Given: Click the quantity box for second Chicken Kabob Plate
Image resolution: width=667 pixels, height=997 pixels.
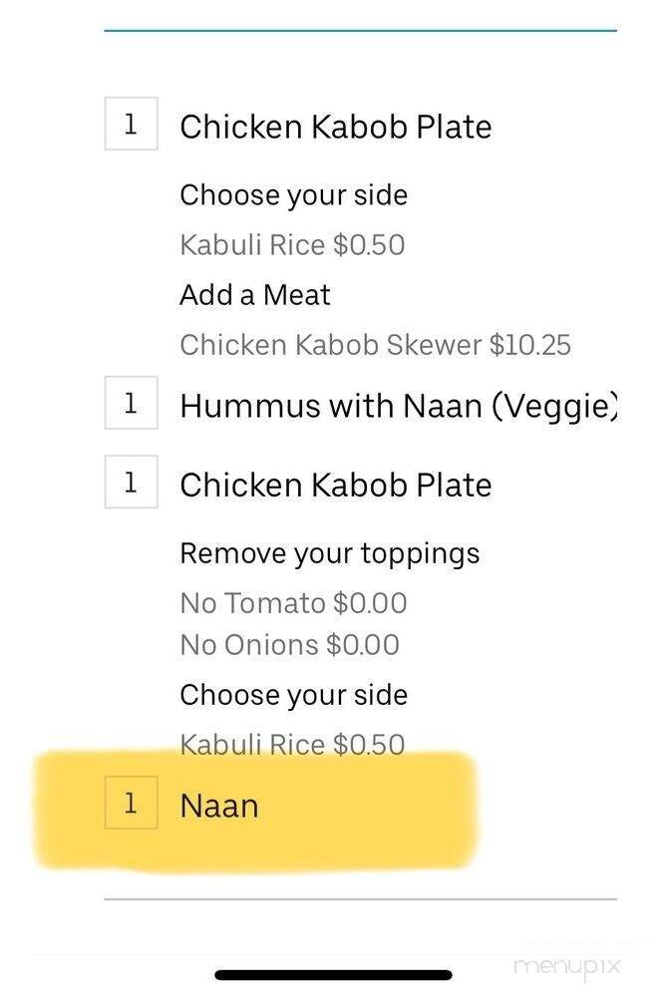Looking at the screenshot, I should [131, 483].
